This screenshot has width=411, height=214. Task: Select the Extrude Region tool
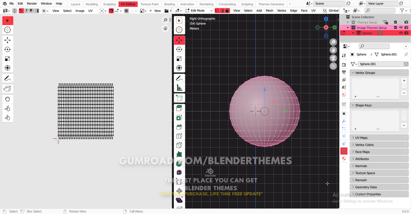point(179,108)
